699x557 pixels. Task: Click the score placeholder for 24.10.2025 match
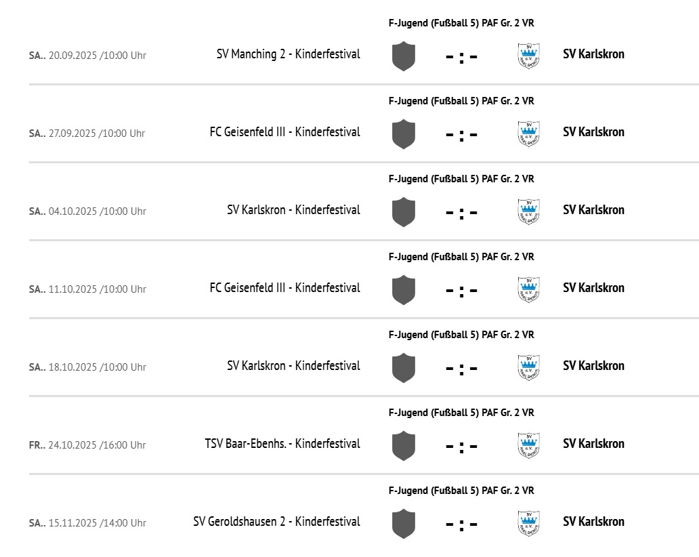coord(461,446)
